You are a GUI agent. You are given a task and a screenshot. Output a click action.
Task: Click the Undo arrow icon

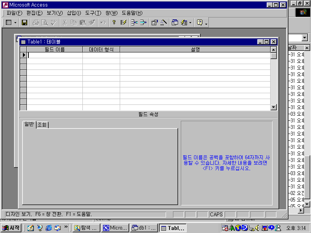click(103, 23)
